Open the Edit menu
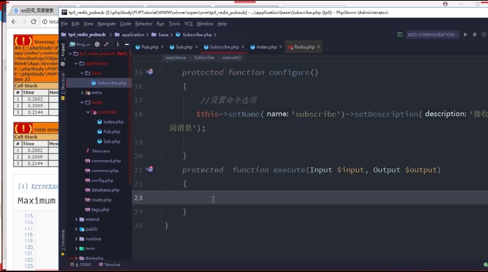Viewport: 488px width, 272px height. coord(76,23)
